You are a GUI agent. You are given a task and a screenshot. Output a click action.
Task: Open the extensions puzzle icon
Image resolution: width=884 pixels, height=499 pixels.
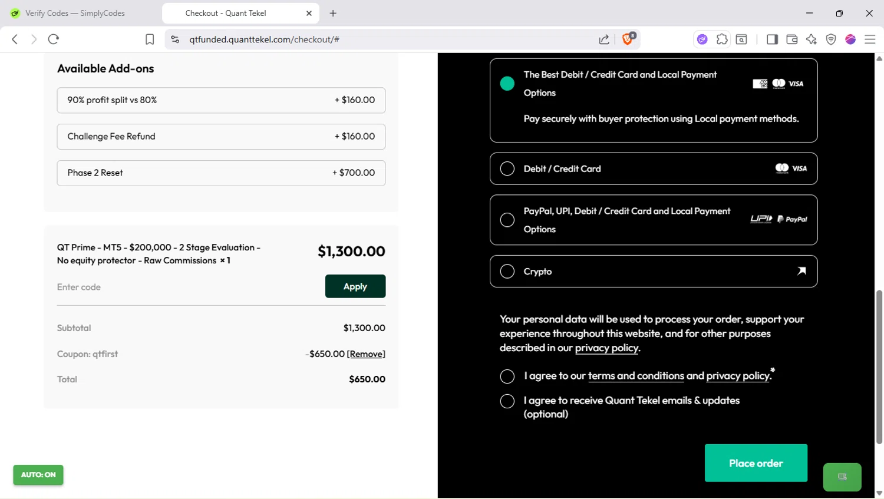click(x=722, y=39)
